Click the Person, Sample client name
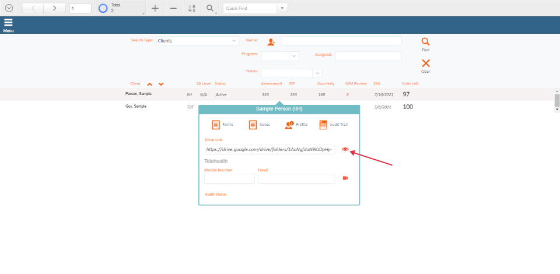The image size is (560, 274). click(138, 94)
